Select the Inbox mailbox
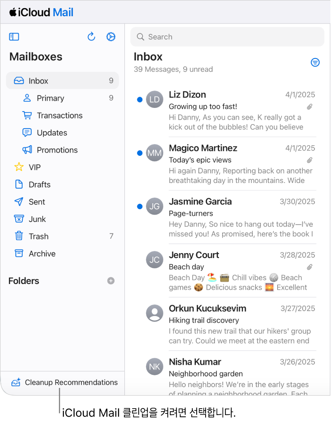This screenshot has height=424, width=332. (62, 81)
